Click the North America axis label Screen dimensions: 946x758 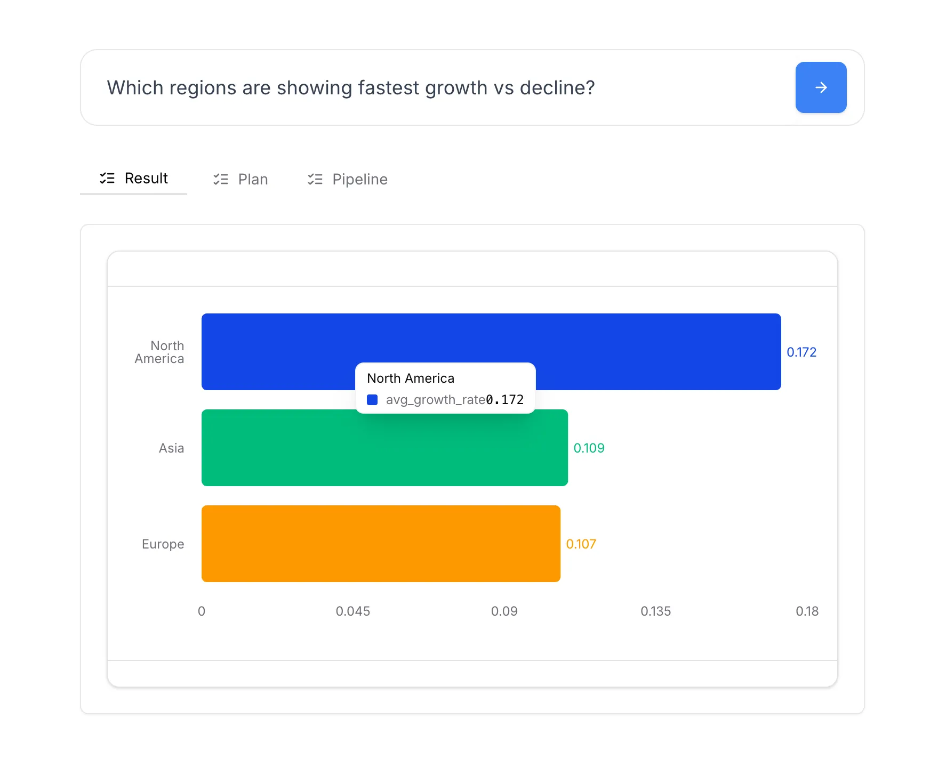pos(159,352)
